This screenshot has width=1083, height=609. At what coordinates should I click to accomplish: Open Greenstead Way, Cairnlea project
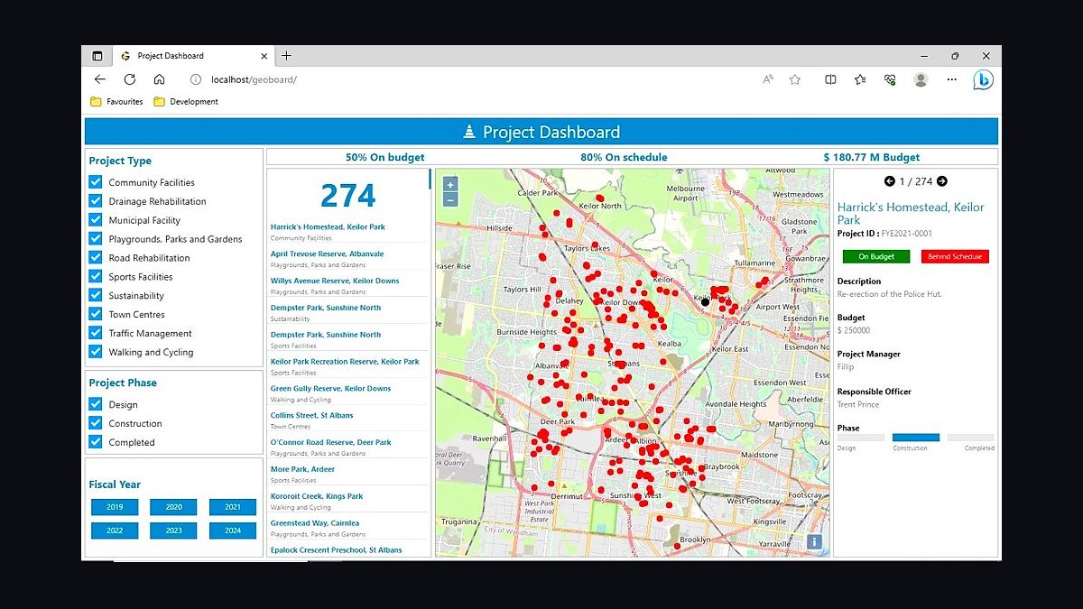click(315, 523)
